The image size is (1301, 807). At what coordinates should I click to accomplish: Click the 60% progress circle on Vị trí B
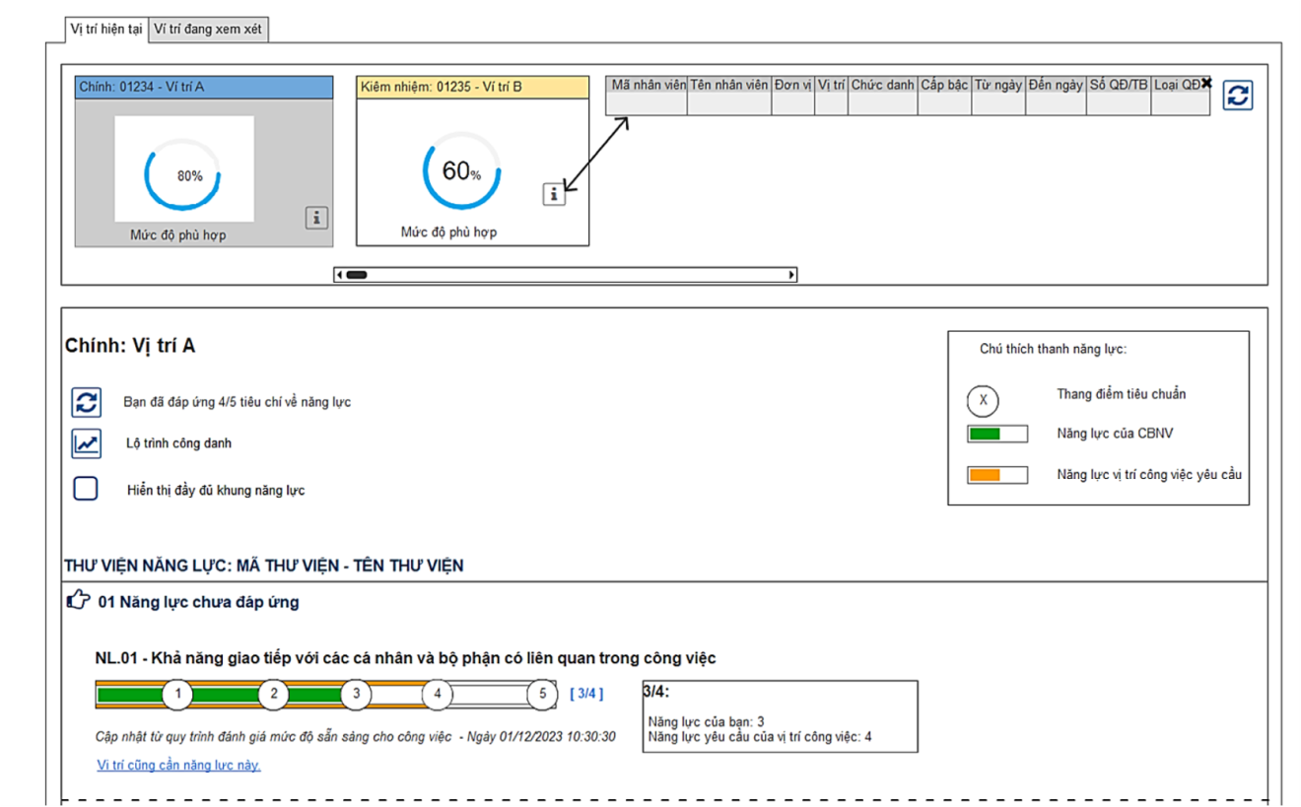(461, 171)
